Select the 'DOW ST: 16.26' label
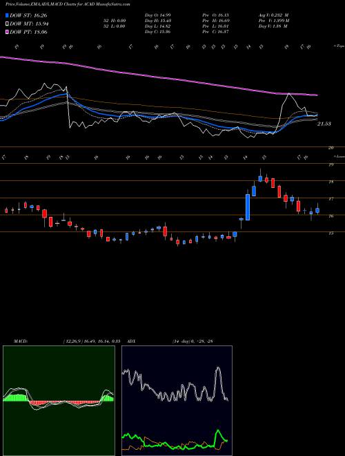This screenshot has width=345, height=456. point(28,15)
